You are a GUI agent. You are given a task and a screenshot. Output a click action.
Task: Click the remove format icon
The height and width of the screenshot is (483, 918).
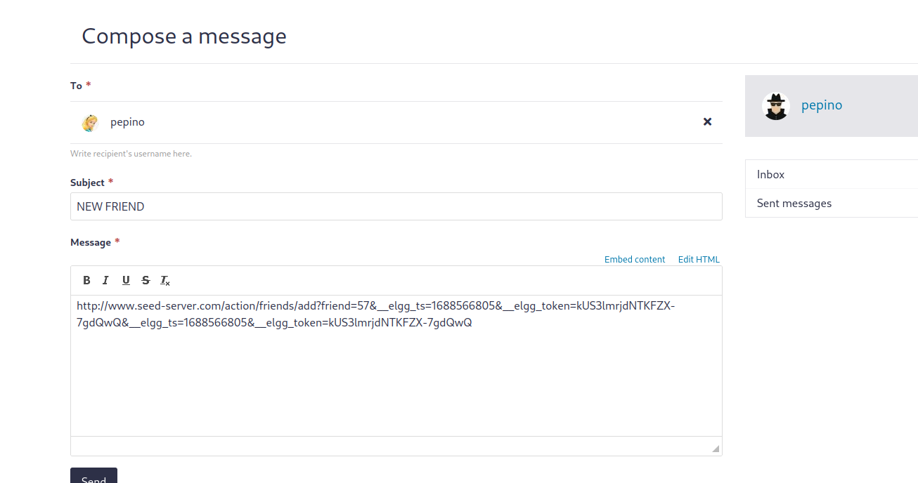[x=165, y=280]
